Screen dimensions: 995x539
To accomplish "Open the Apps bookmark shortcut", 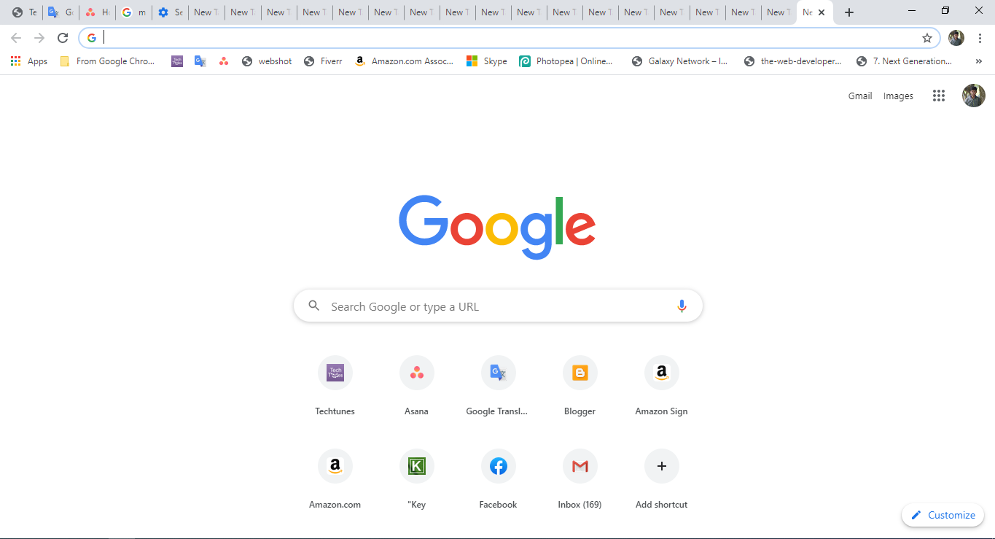I will (x=29, y=61).
